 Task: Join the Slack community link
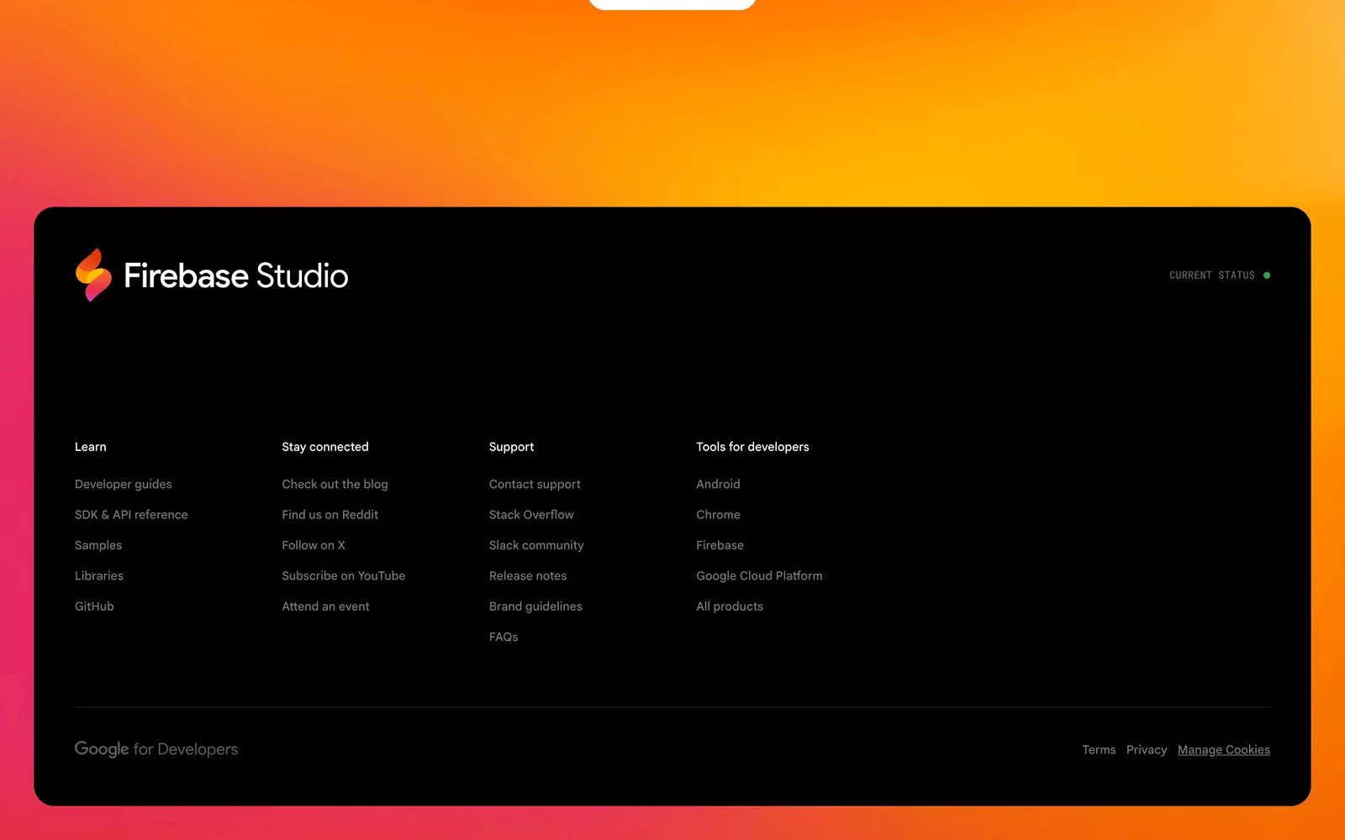[536, 545]
